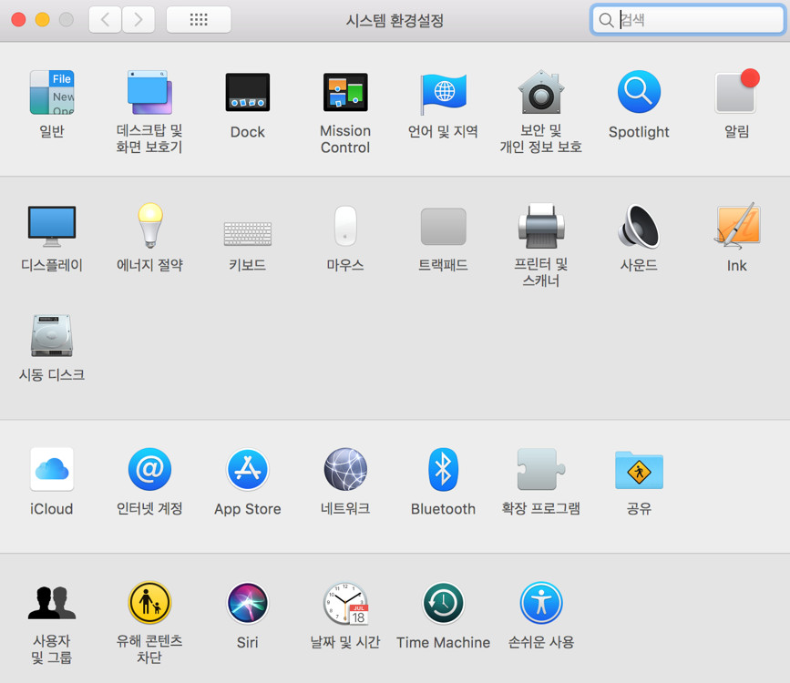
Task: Open 마우스 preferences icon
Action: pos(345,226)
